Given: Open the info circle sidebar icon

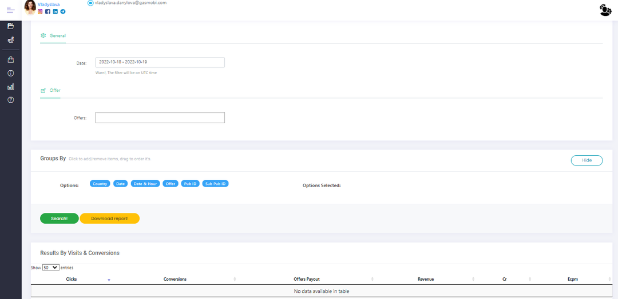Looking at the screenshot, I should click(x=10, y=73).
